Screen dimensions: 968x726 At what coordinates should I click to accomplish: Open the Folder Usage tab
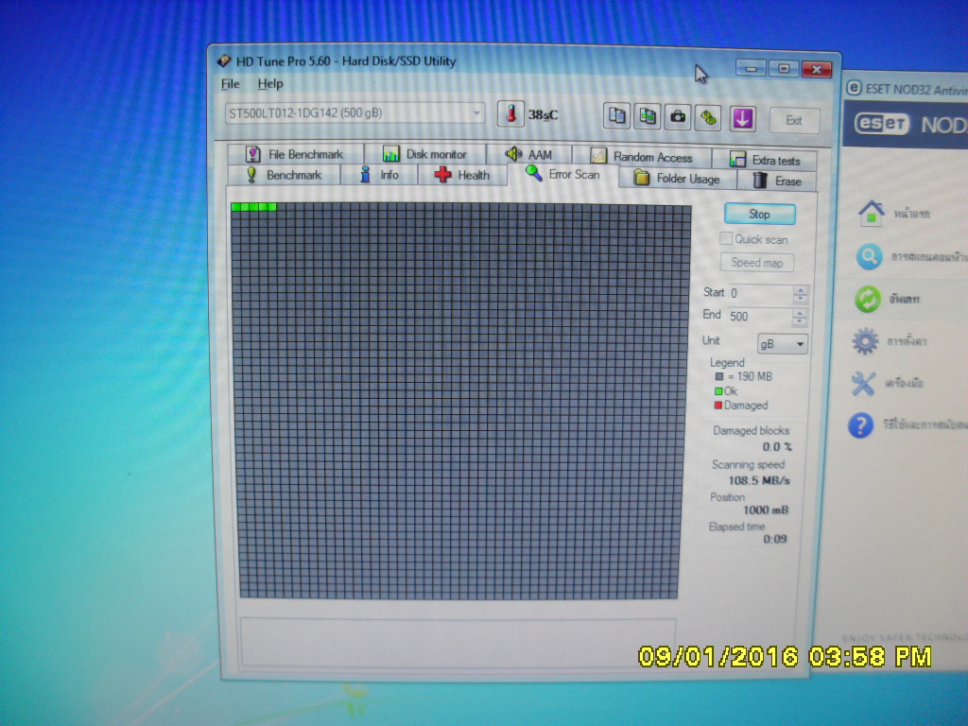(x=677, y=179)
